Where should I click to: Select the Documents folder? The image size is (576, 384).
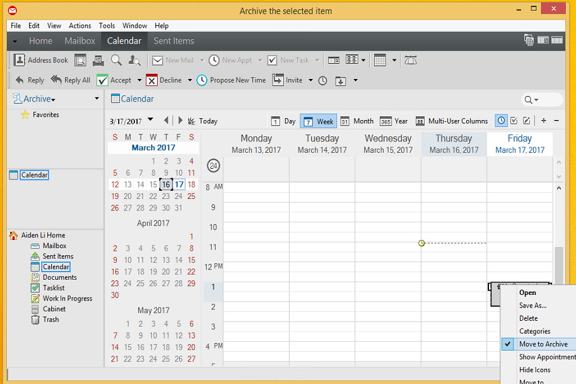tap(59, 277)
